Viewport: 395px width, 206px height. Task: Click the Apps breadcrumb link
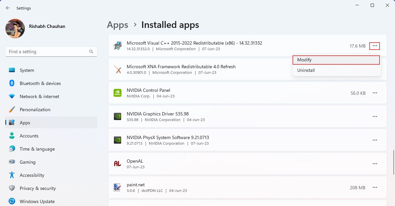[x=118, y=25]
